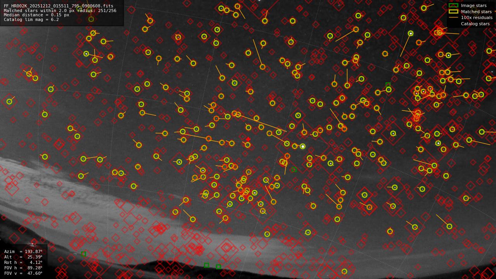Click the orange line 100x residuals legend icon
The image size is (496, 279).
click(x=453, y=17)
